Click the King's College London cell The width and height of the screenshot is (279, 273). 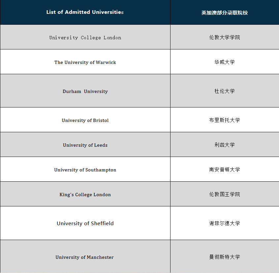pyautogui.click(x=85, y=195)
